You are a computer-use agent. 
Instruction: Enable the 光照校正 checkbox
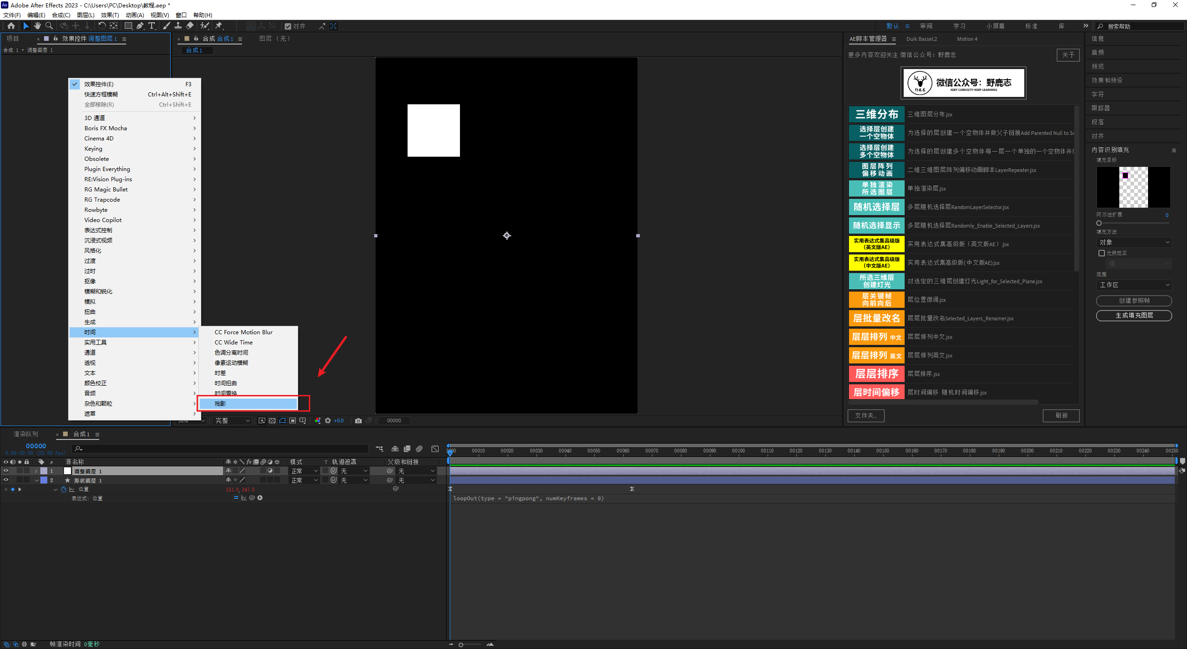1102,253
